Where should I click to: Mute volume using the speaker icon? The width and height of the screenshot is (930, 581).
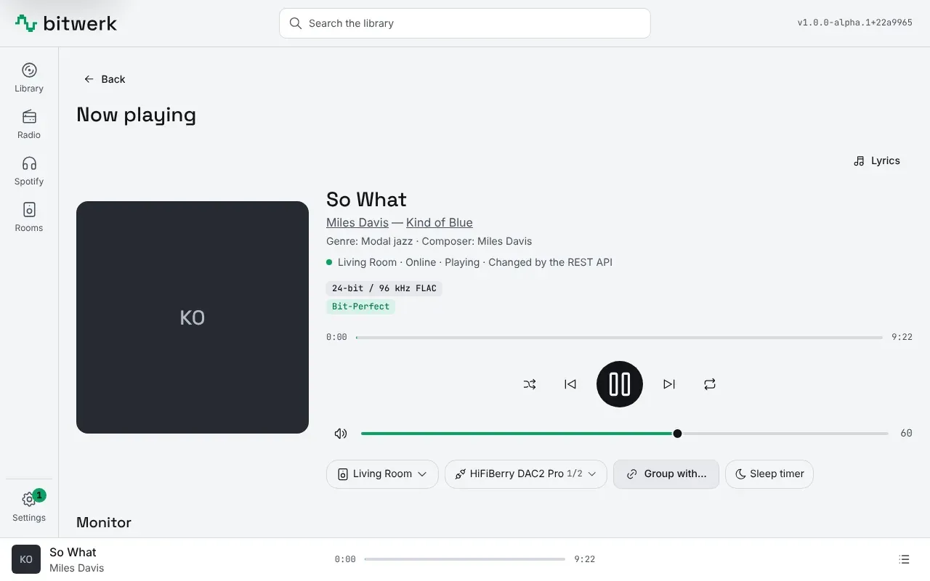tap(341, 434)
